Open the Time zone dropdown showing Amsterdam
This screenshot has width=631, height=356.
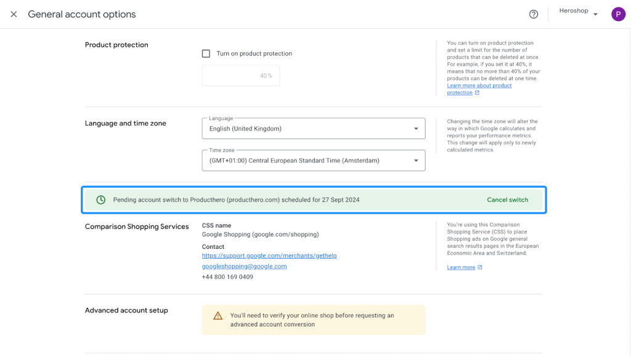point(314,161)
